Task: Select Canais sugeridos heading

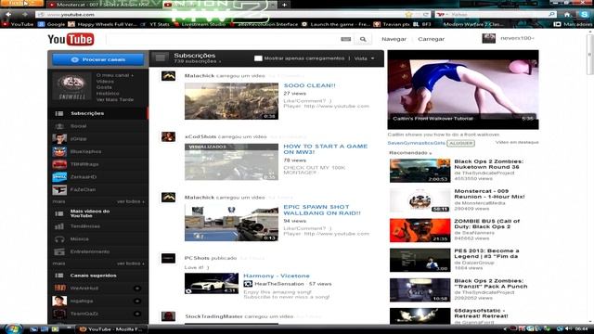Action: (x=93, y=276)
